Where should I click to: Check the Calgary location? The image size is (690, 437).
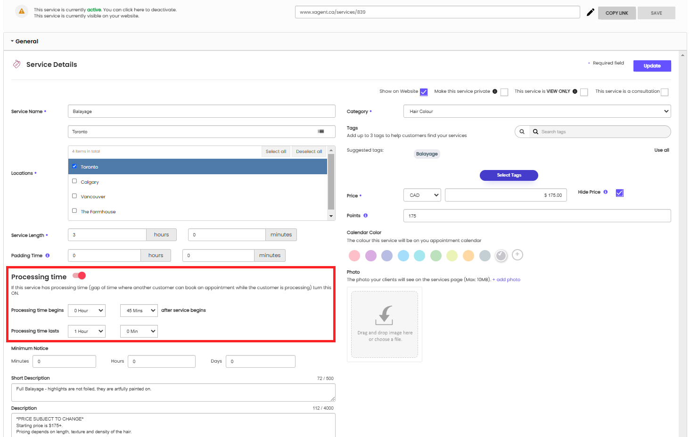74,181
